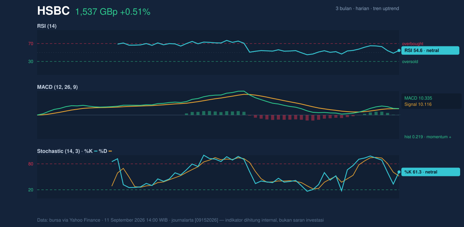This screenshot has height=227, width=464.
Task: Click the '%K 61.3 · netral' badge
Action: 431,172
